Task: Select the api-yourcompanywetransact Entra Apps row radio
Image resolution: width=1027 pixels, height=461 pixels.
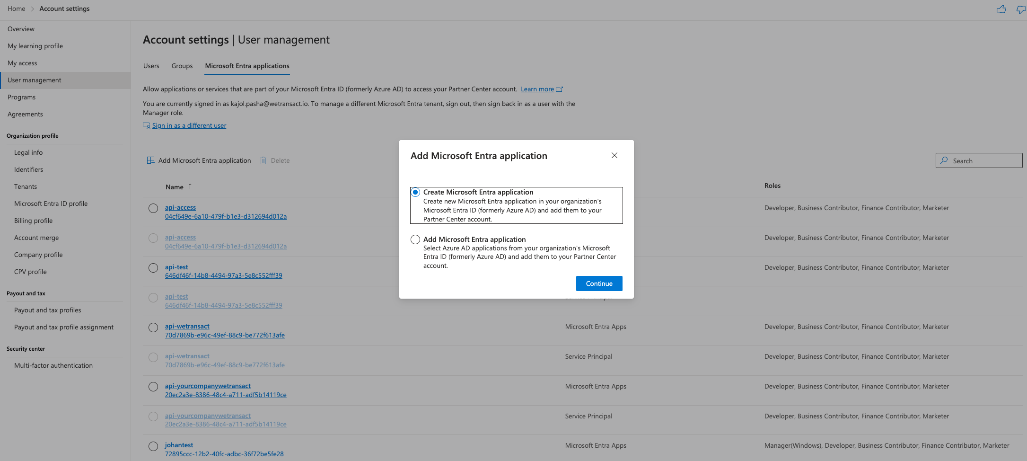Action: 153,387
